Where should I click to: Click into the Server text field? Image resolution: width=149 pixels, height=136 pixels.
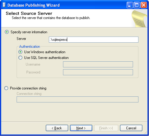94,40
